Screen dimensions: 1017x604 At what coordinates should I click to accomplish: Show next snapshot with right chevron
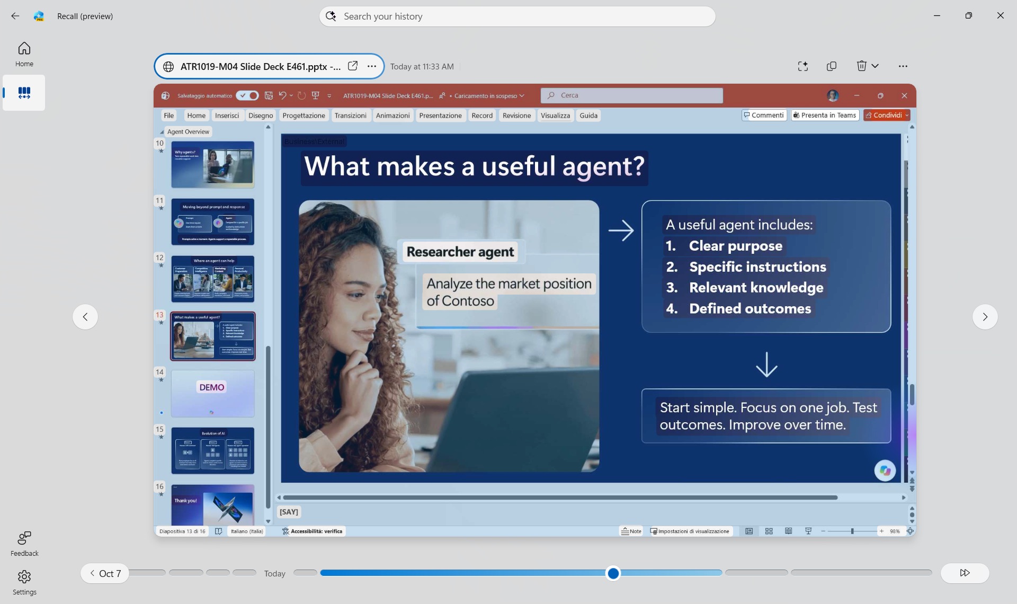coord(985,317)
